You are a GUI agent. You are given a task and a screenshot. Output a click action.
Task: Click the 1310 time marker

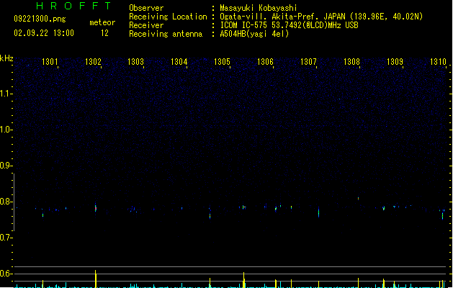[439, 61]
